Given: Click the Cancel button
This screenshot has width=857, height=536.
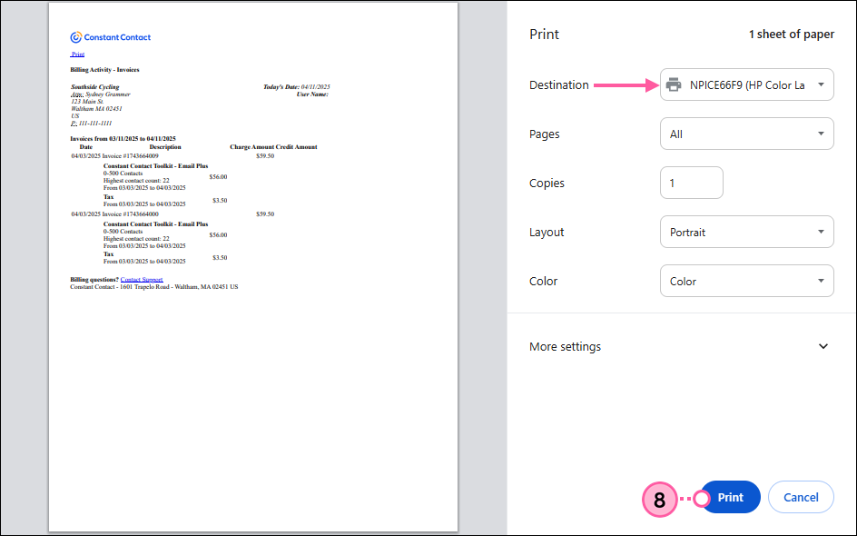Looking at the screenshot, I should pos(801,497).
